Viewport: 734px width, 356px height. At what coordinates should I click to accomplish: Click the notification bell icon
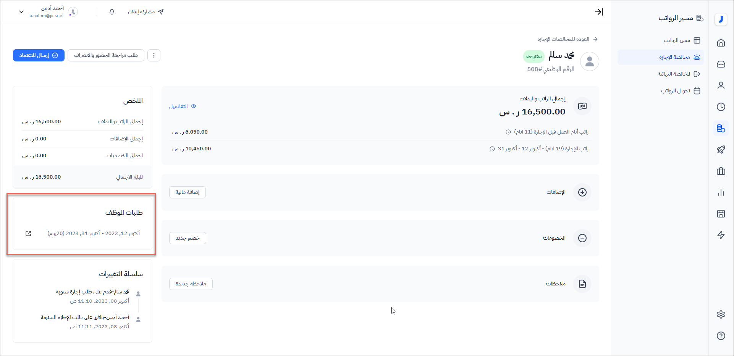click(112, 12)
